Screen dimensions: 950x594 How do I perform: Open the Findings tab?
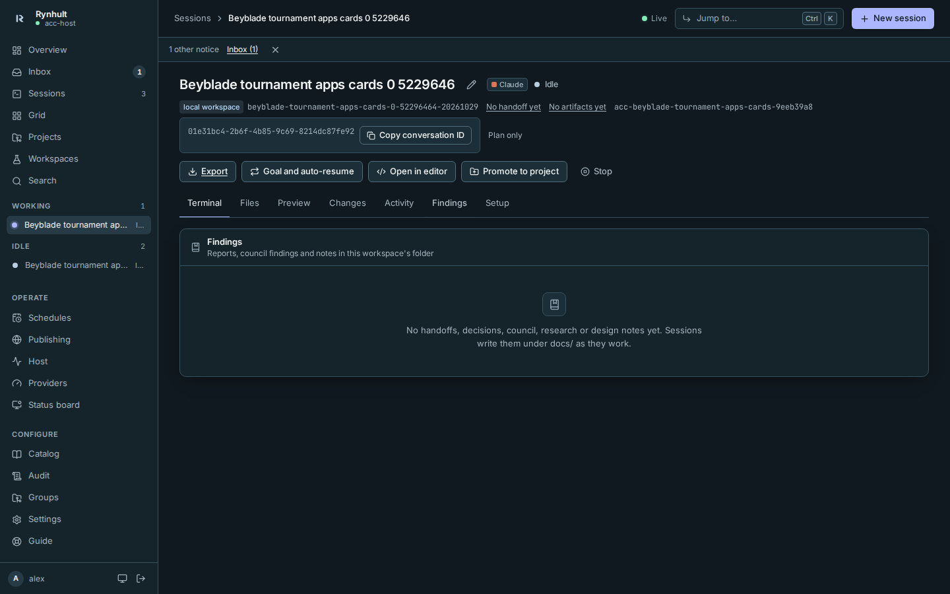pos(449,203)
